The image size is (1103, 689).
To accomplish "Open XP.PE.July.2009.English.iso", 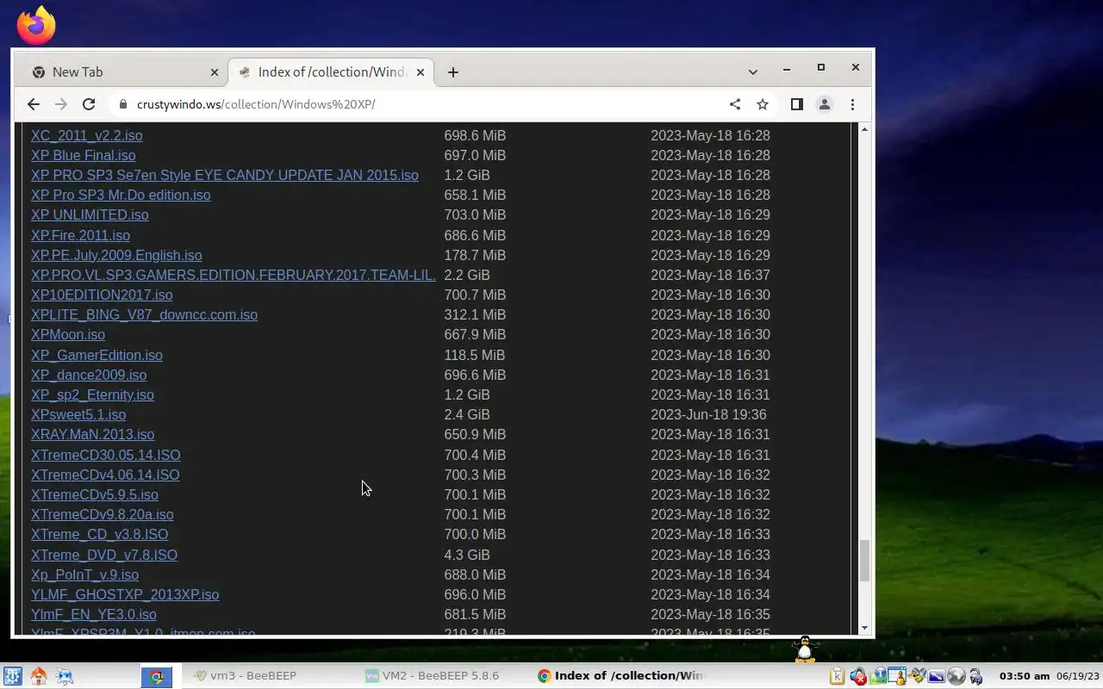I will coord(116,255).
